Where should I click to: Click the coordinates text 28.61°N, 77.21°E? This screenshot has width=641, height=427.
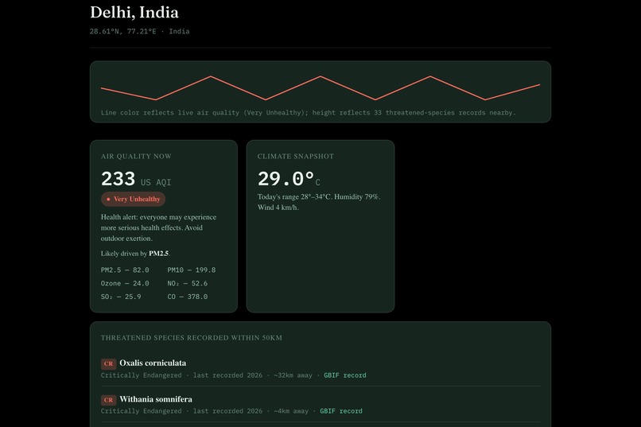[x=123, y=31]
